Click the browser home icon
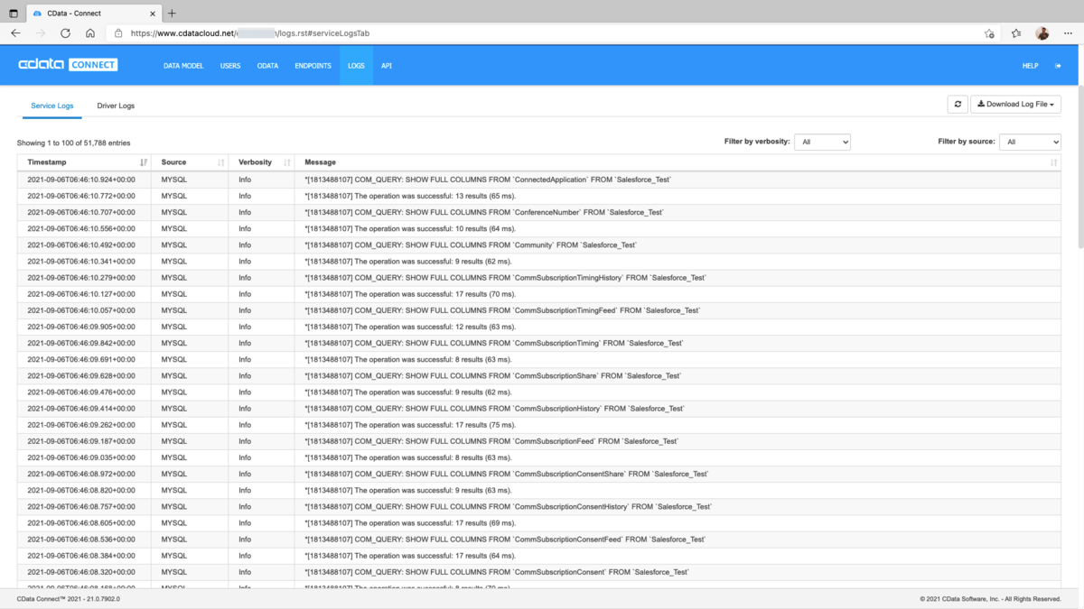 (90, 33)
